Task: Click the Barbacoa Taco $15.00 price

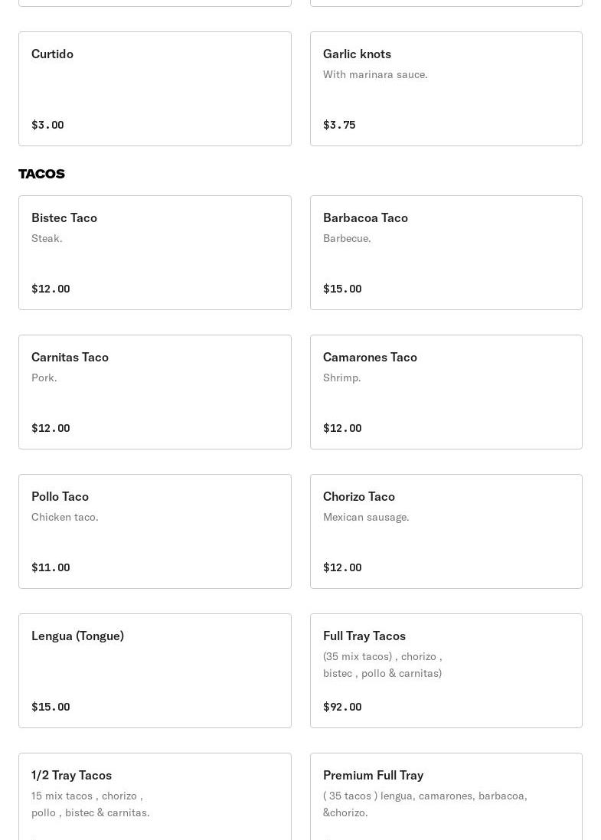Action: tap(342, 289)
